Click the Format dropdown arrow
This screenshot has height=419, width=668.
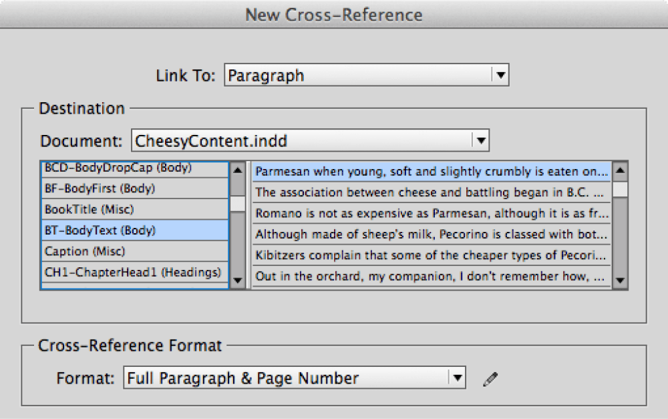point(458,378)
